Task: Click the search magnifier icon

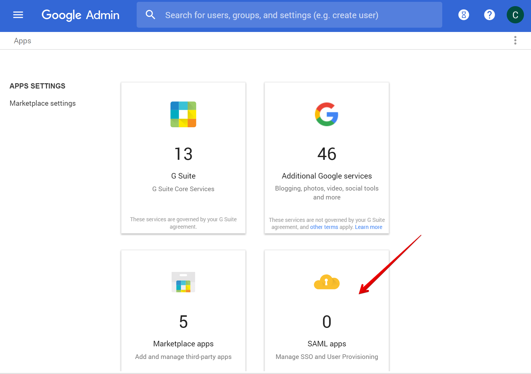Action: click(150, 14)
